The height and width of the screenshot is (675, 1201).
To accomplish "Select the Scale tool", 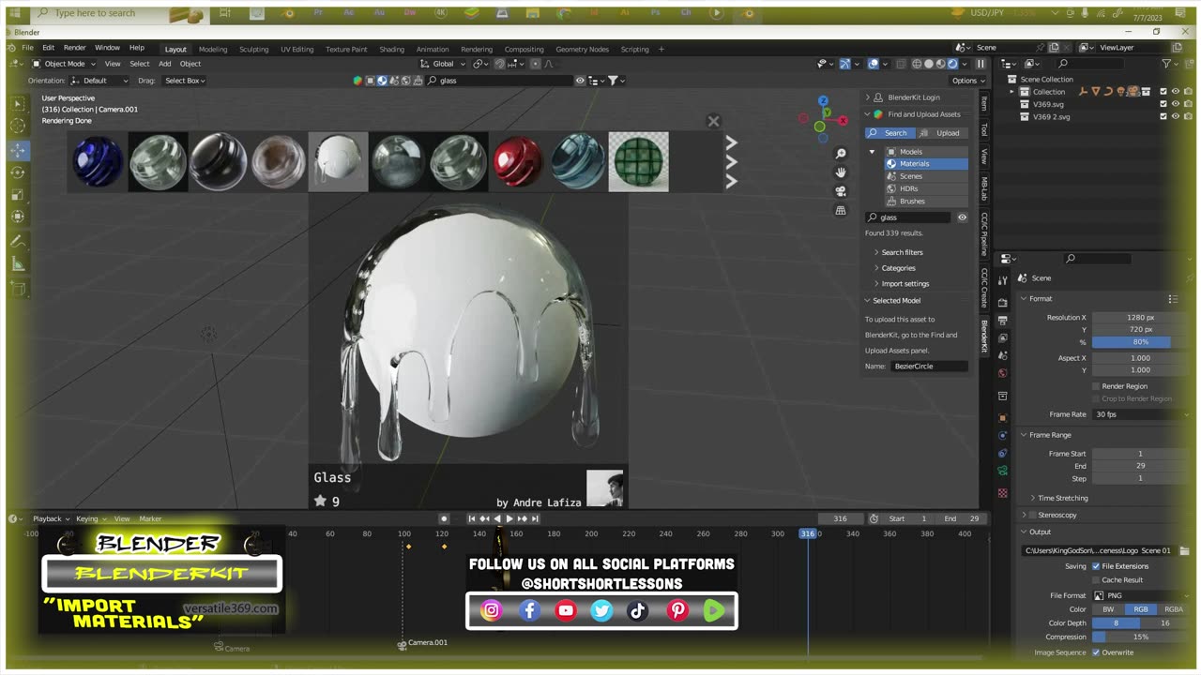I will pyautogui.click(x=18, y=195).
